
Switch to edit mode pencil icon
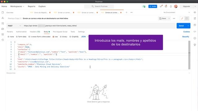[182, 18]
